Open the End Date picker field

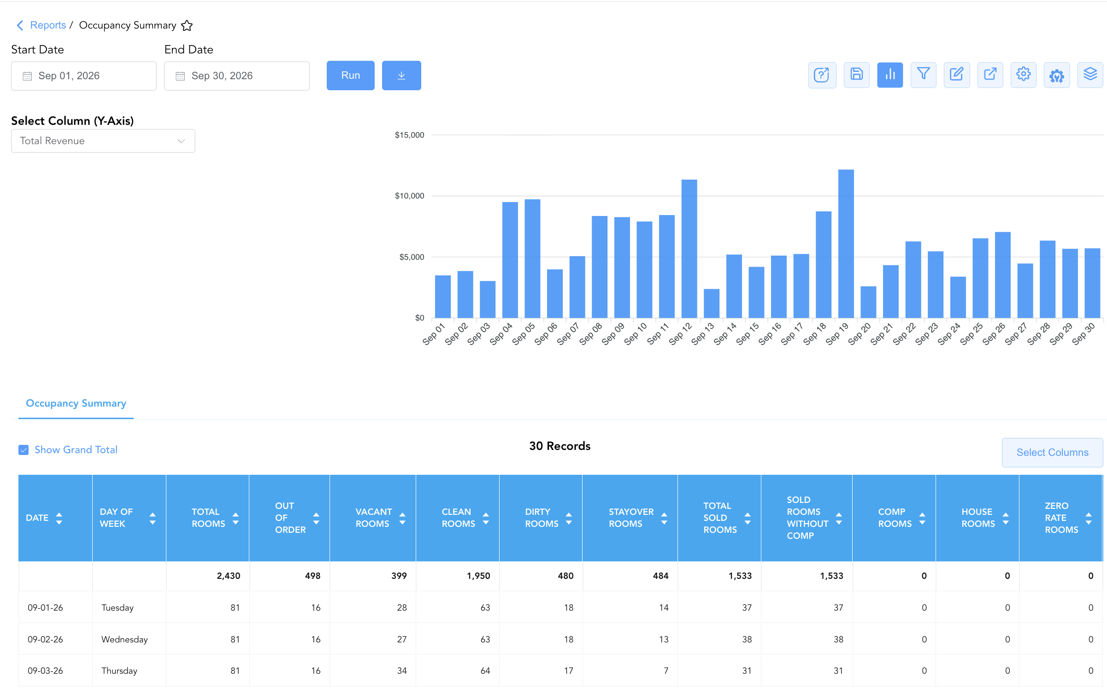[x=237, y=76]
